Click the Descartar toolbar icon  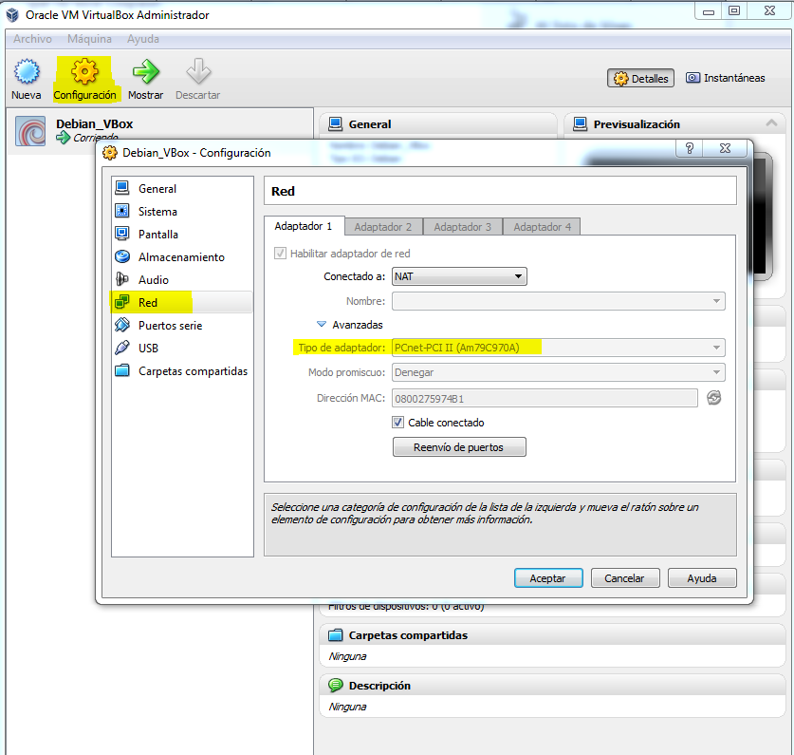click(x=198, y=71)
